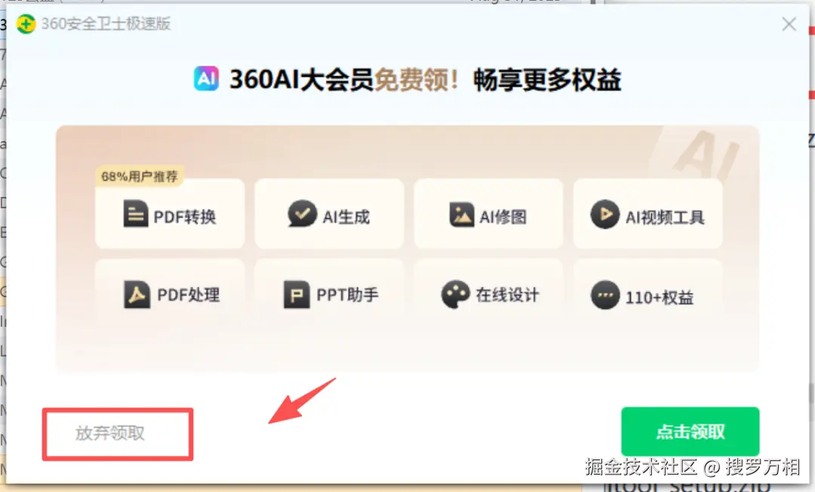Screen dimensions: 815x492
Task: Click the AI视频工具 play icon
Action: 605,214
